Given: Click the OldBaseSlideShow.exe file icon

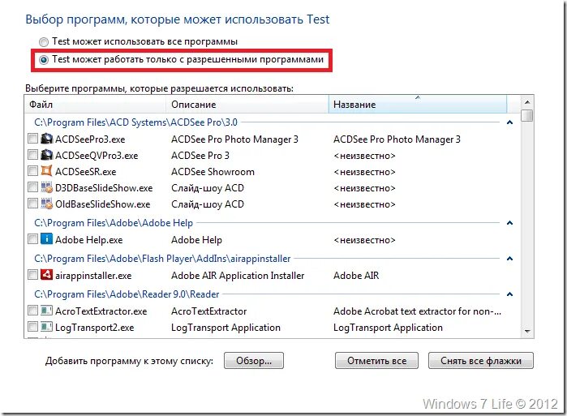Looking at the screenshot, I should pos(46,204).
